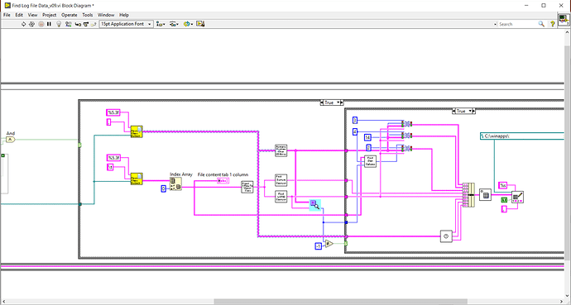Open the Operate menu

coord(70,15)
